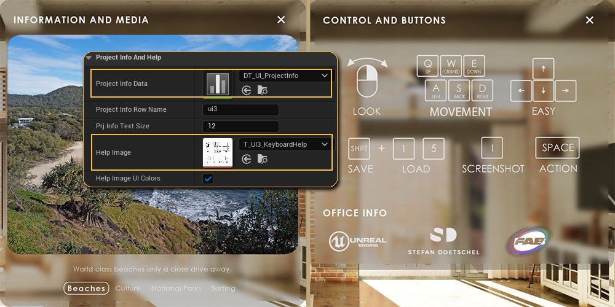Open the DT_UI_ProjectInfo asset dropdown
The width and height of the screenshot is (615, 307).
tap(285, 76)
